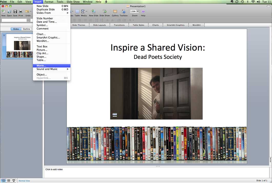
Task: Select Text Box in the Insert menu
Action: click(x=52, y=47)
